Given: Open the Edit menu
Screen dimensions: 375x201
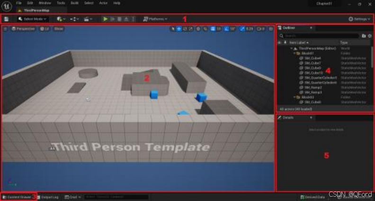Looking at the screenshot, I should click(x=30, y=3).
